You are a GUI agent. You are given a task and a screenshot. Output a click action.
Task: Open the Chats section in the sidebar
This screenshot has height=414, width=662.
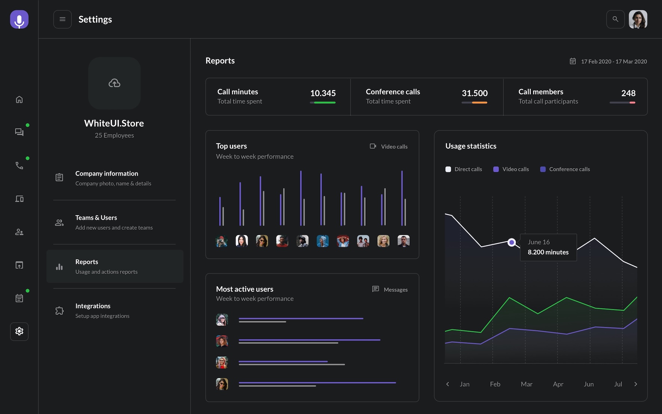tap(19, 132)
